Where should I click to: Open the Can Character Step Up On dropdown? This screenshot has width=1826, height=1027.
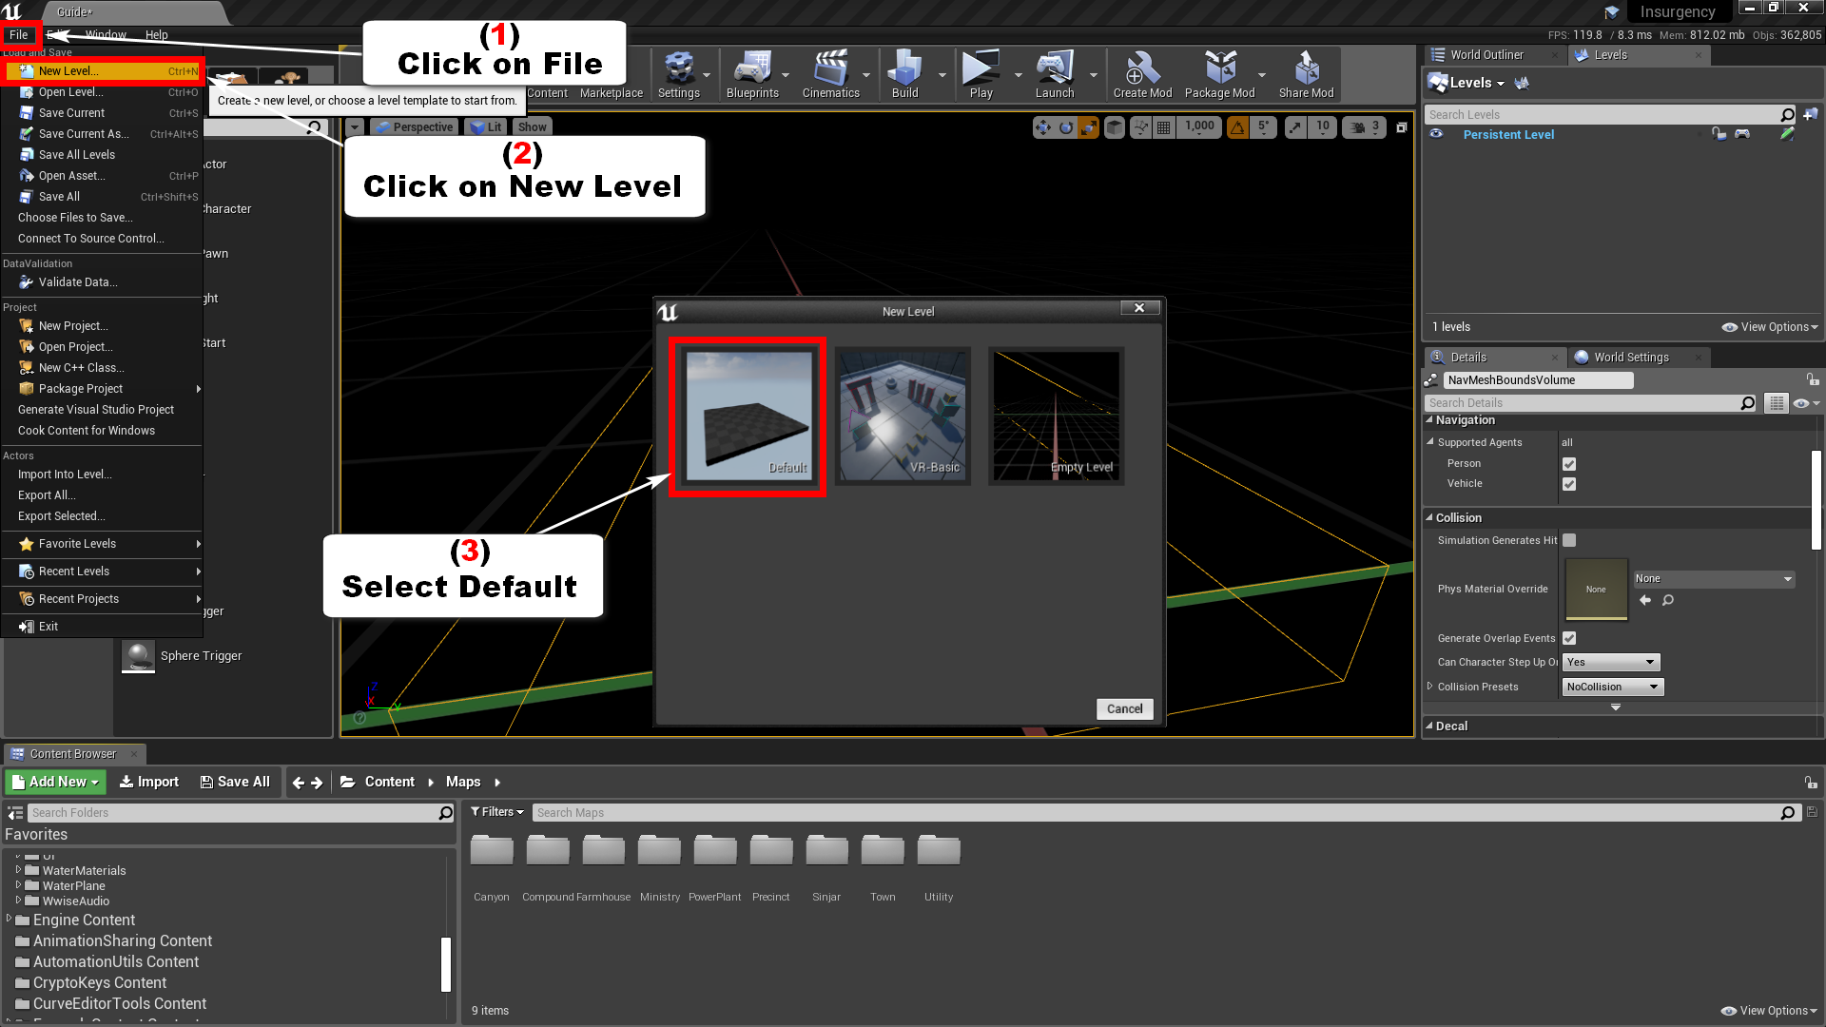point(1611,662)
